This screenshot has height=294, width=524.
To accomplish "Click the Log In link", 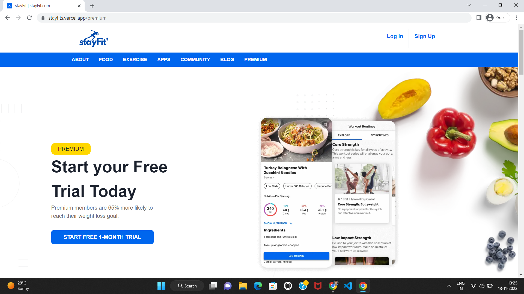I will click(395, 36).
